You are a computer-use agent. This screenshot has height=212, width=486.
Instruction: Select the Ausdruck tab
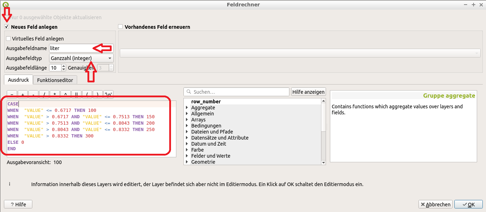click(x=18, y=80)
